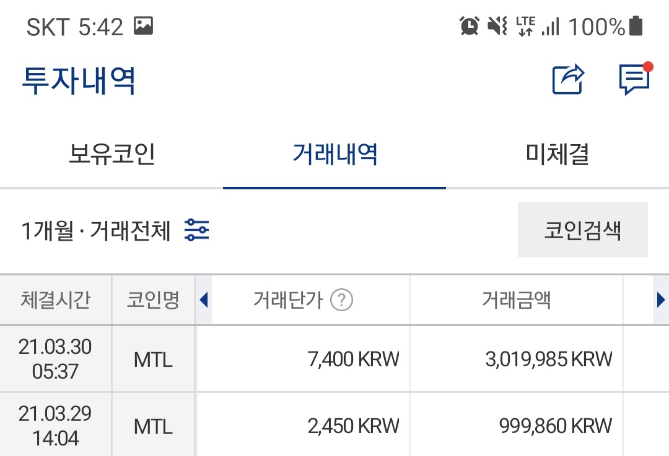Tap the 투자내역 page title
Image resolution: width=669 pixels, height=456 pixels.
pos(79,80)
